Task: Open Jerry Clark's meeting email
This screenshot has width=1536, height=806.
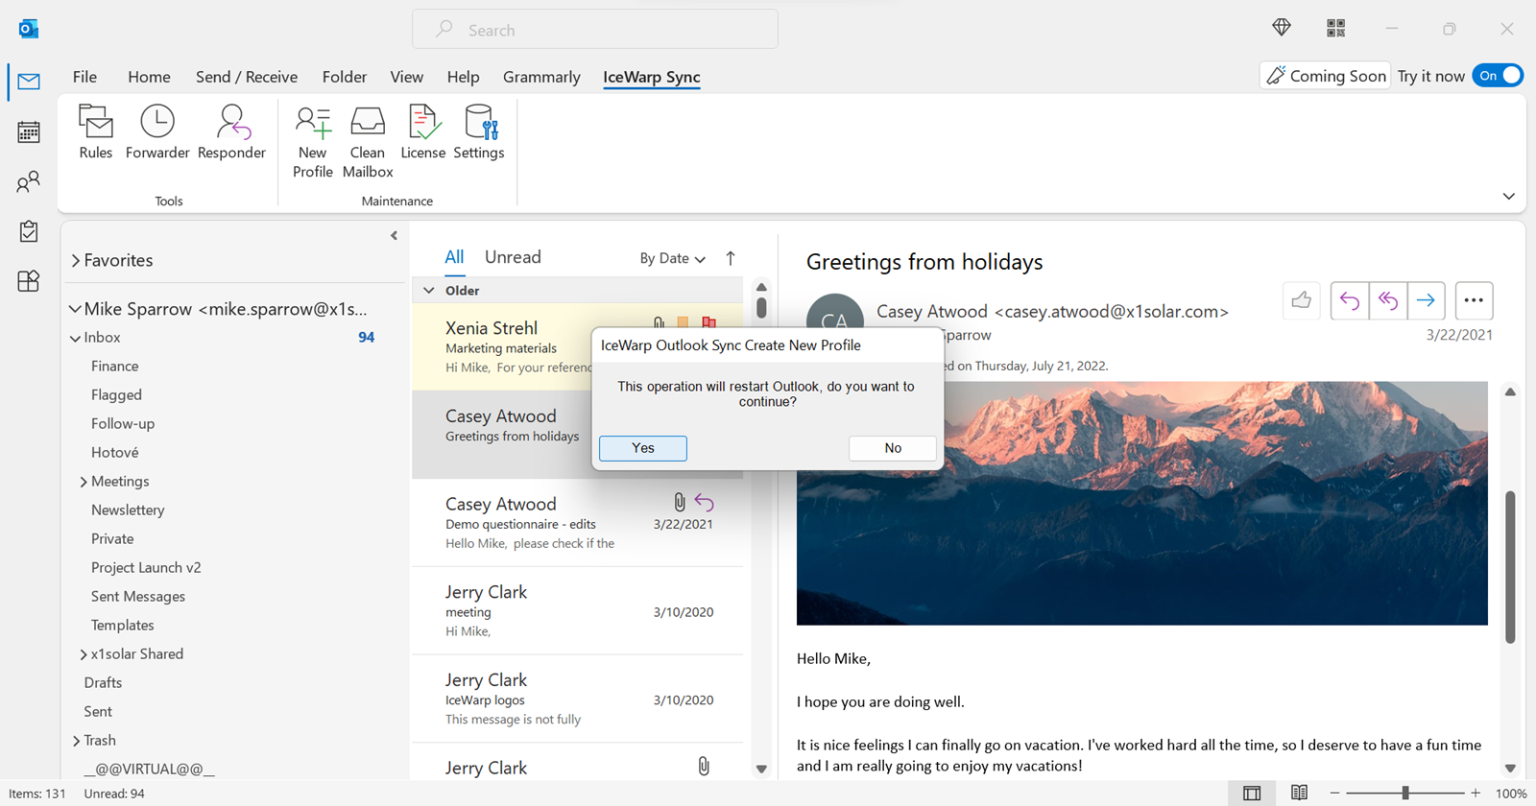Action: pyautogui.click(x=578, y=611)
